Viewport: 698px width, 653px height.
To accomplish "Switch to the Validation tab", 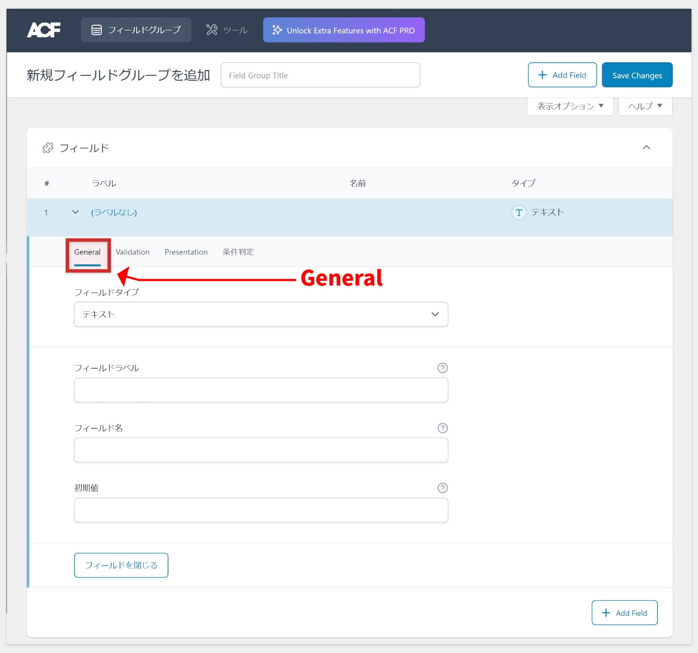I will point(133,252).
